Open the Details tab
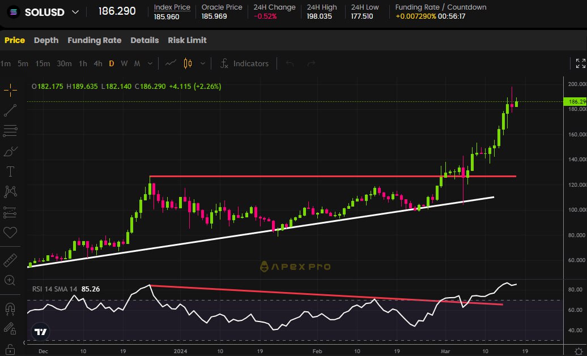 coord(144,40)
